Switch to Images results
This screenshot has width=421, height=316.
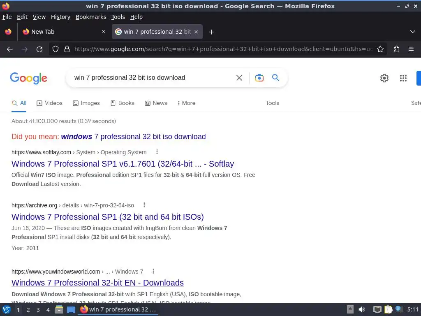(86, 103)
